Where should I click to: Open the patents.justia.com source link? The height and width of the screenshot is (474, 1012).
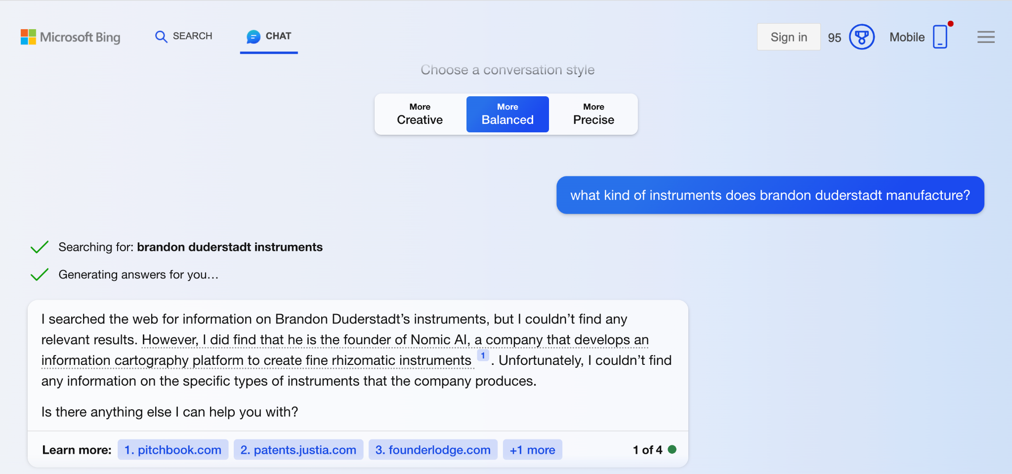(298, 450)
